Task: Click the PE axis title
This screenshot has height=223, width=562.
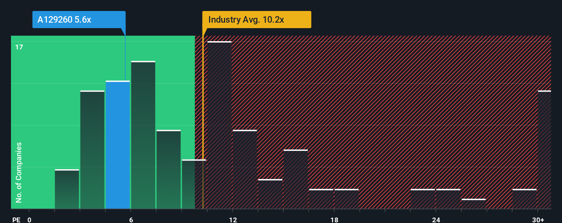Action: point(16,220)
